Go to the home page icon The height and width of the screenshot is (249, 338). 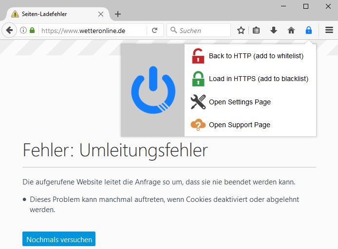(x=291, y=30)
